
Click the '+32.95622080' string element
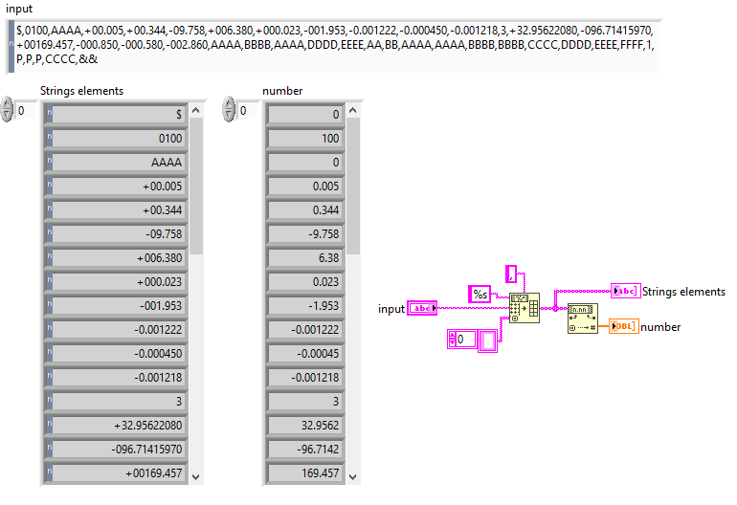coord(116,426)
